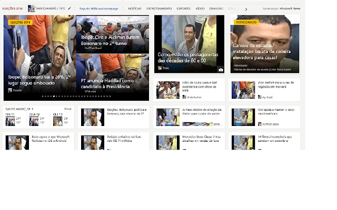Click the Fotos source icon
The width and height of the screenshot is (337, 210).
click(x=160, y=68)
